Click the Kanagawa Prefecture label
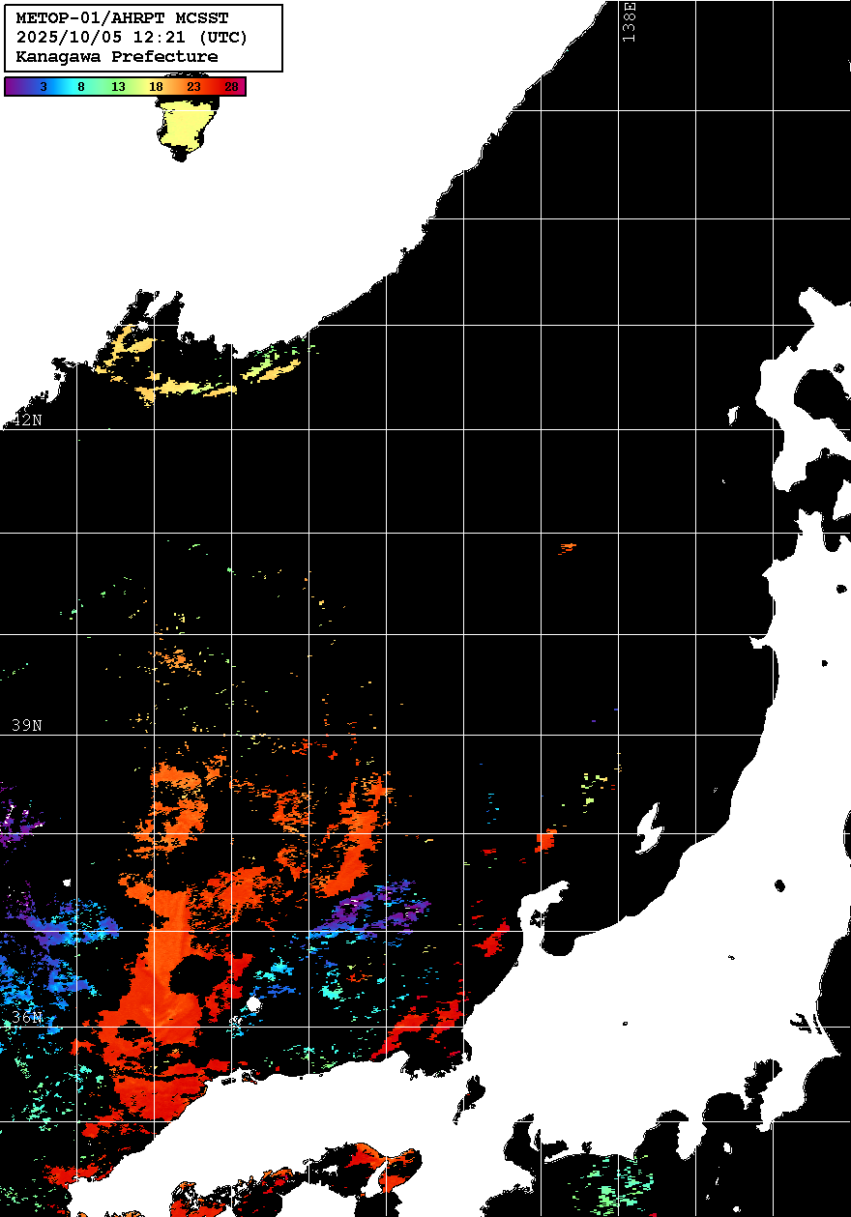Viewport: 851px width, 1217px height. (117, 57)
